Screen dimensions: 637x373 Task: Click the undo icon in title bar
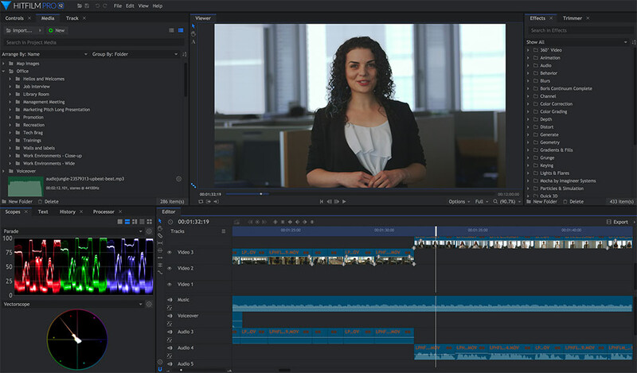97,6
